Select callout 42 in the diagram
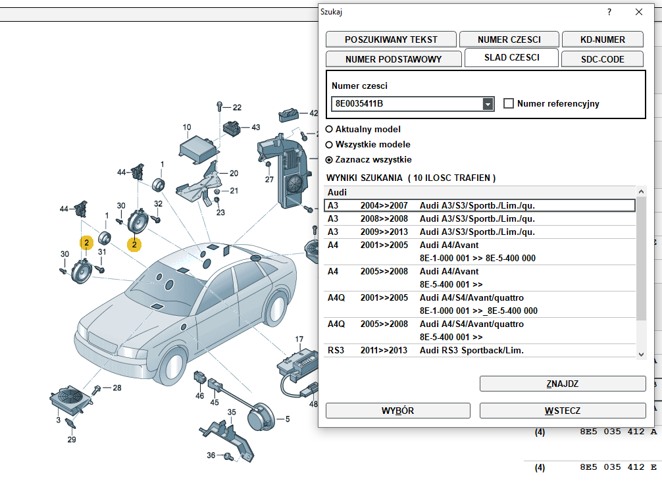Image resolution: width=662 pixels, height=481 pixels. (313, 113)
